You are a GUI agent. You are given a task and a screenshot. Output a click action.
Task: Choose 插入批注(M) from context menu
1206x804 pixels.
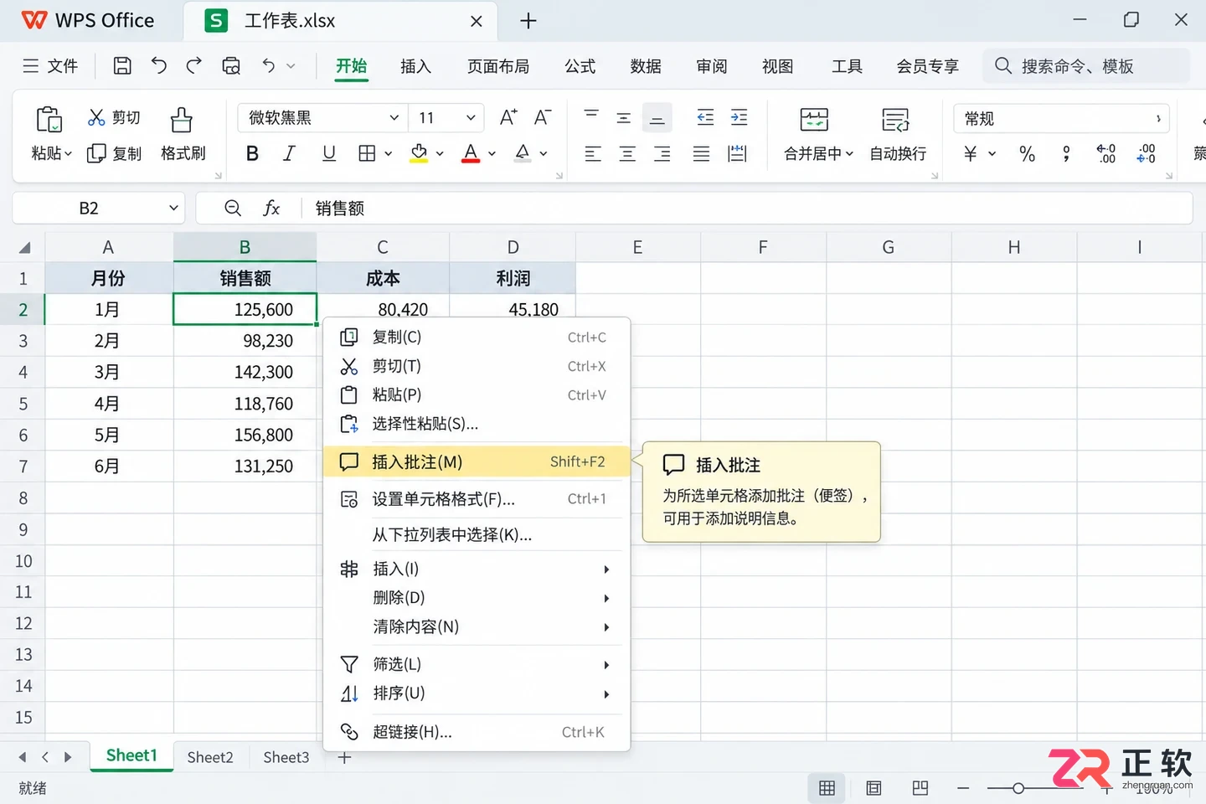click(x=477, y=461)
